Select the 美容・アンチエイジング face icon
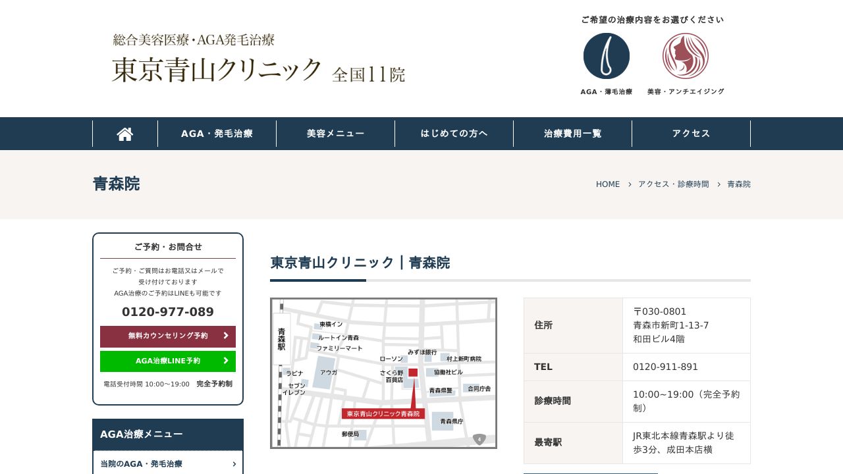 [x=685, y=56]
